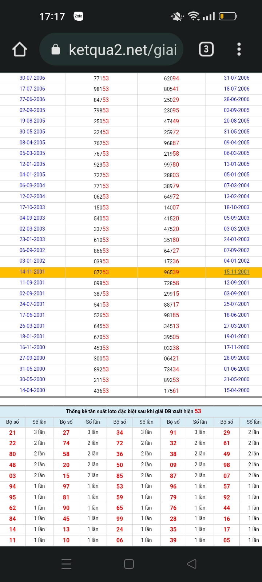Tap the muted notifications bell icon

[x=177, y=16]
